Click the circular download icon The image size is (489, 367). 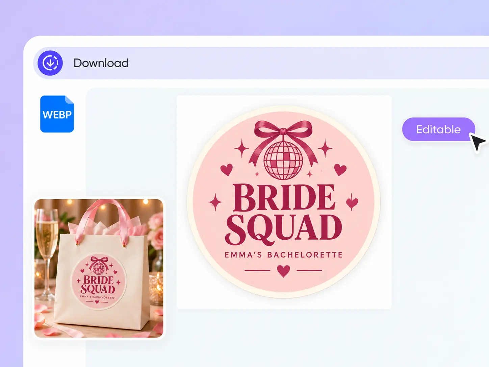click(x=50, y=63)
